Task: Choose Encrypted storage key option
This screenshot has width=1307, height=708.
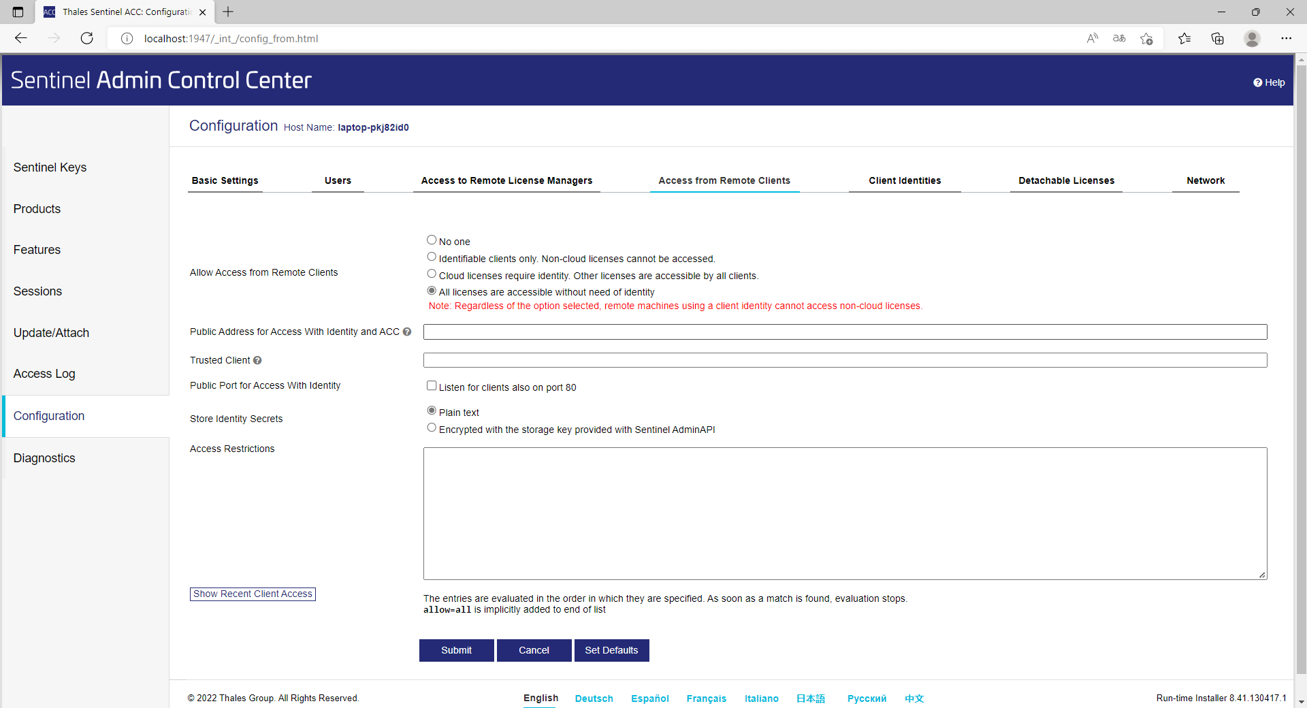Action: tap(432, 428)
